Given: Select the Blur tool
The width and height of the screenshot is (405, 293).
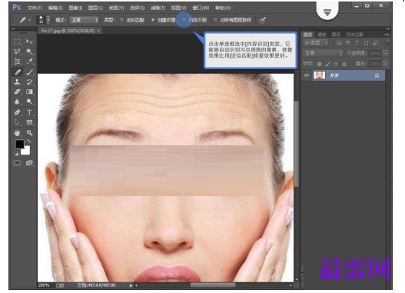Looking at the screenshot, I should pyautogui.click(x=18, y=102).
